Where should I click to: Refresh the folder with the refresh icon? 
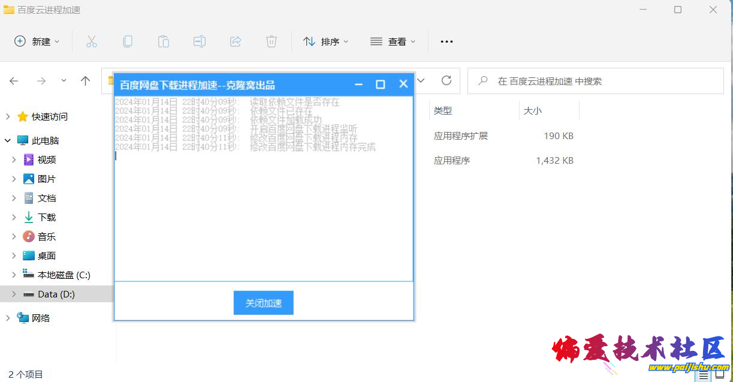(446, 80)
